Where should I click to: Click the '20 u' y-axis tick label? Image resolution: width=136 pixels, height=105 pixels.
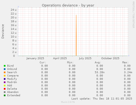tap(14, 17)
